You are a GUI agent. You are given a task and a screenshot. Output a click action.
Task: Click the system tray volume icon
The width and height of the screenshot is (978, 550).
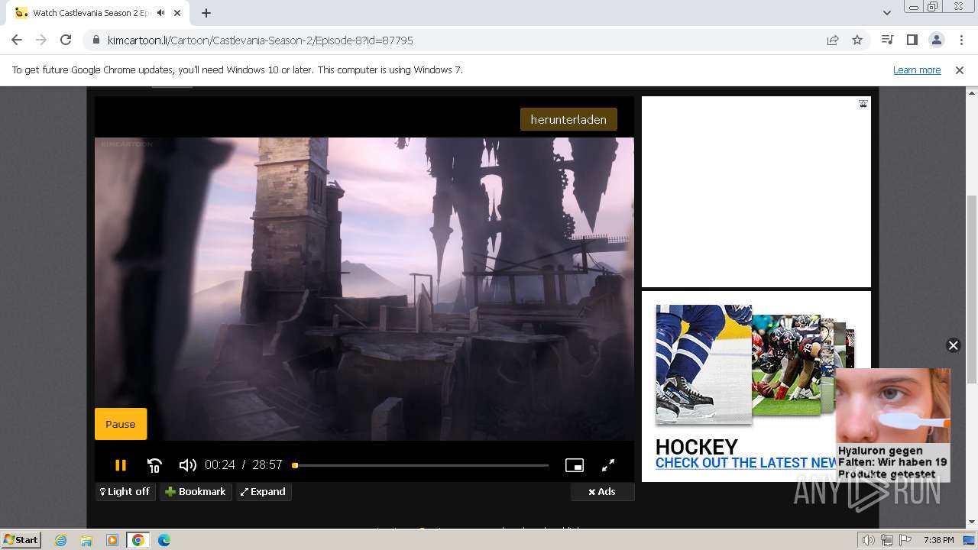tap(869, 540)
